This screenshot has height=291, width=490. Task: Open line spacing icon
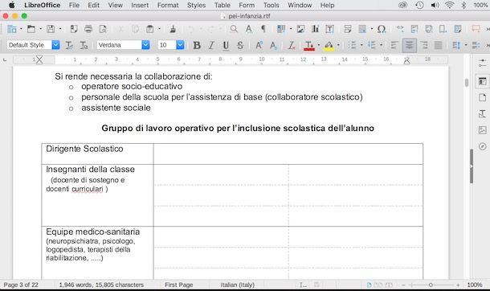coord(456,45)
